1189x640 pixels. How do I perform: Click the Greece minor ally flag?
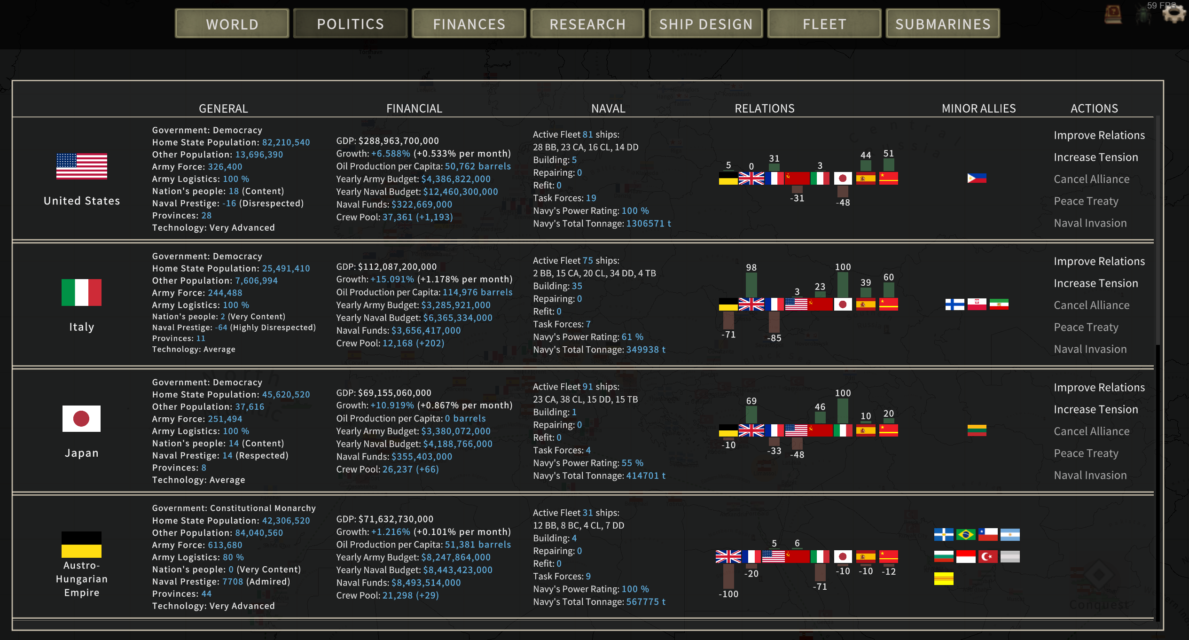pos(944,535)
